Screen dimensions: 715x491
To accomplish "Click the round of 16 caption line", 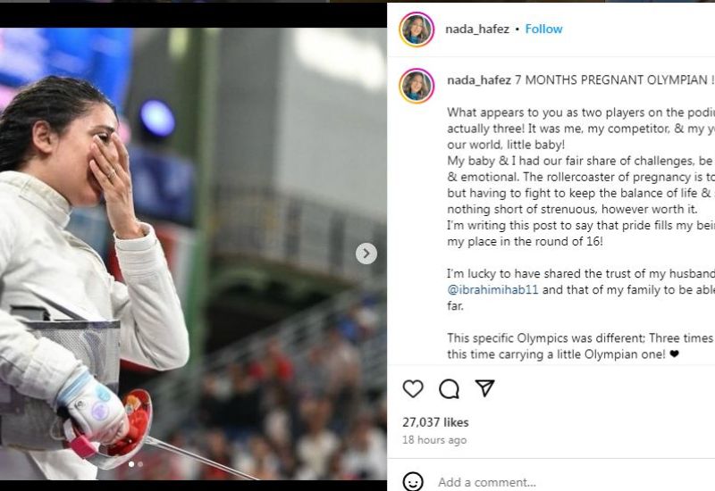I will pyautogui.click(x=525, y=241).
